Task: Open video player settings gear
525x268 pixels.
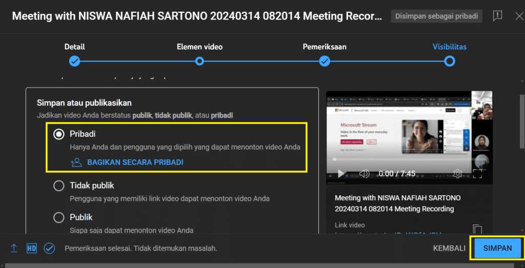Action: (x=458, y=174)
